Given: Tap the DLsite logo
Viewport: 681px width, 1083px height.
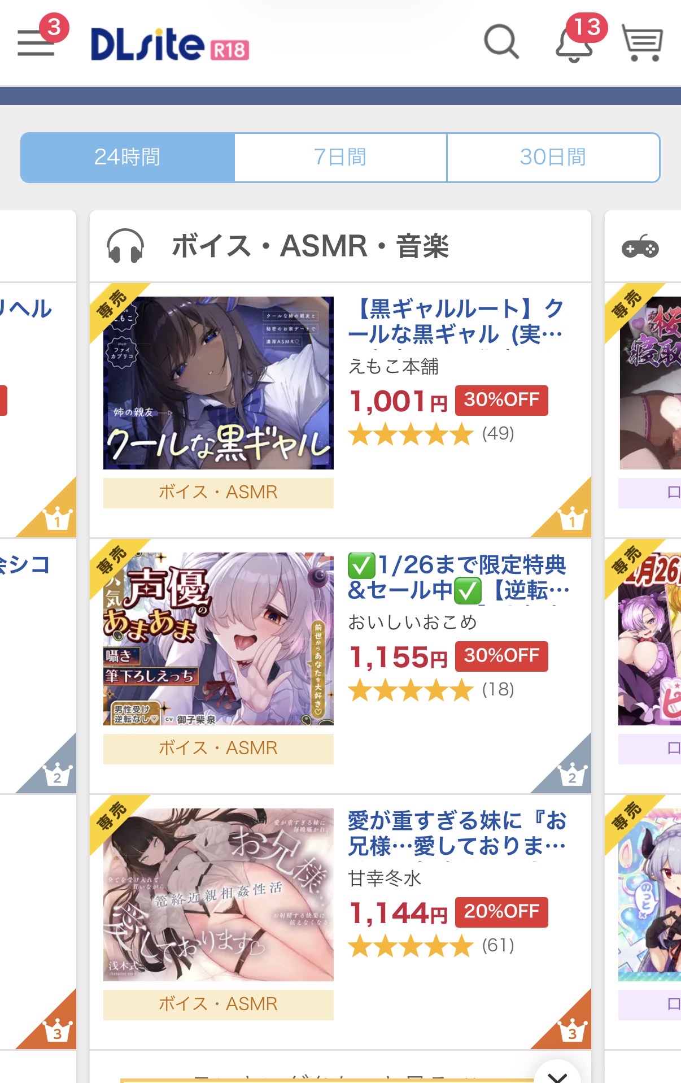Looking at the screenshot, I should [x=170, y=45].
